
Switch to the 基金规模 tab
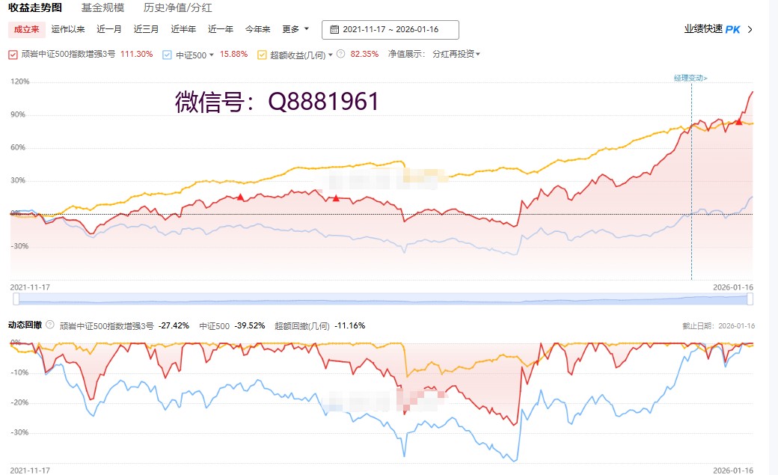[102, 8]
